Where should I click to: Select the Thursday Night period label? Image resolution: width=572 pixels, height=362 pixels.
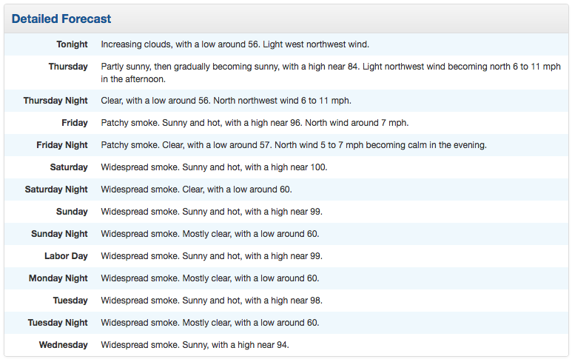tap(55, 101)
